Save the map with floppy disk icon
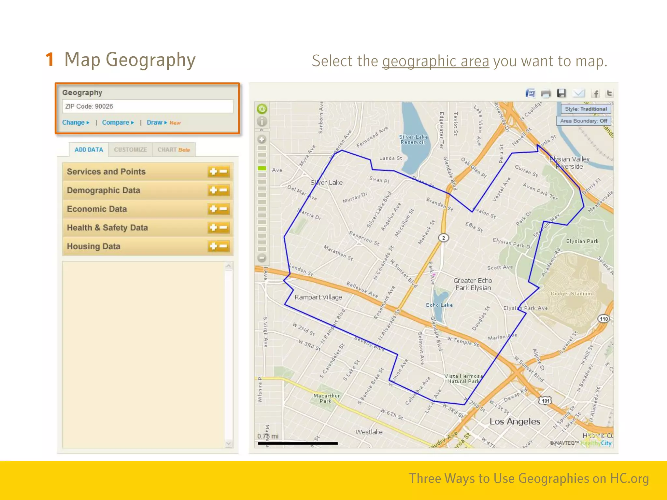 pos(561,93)
